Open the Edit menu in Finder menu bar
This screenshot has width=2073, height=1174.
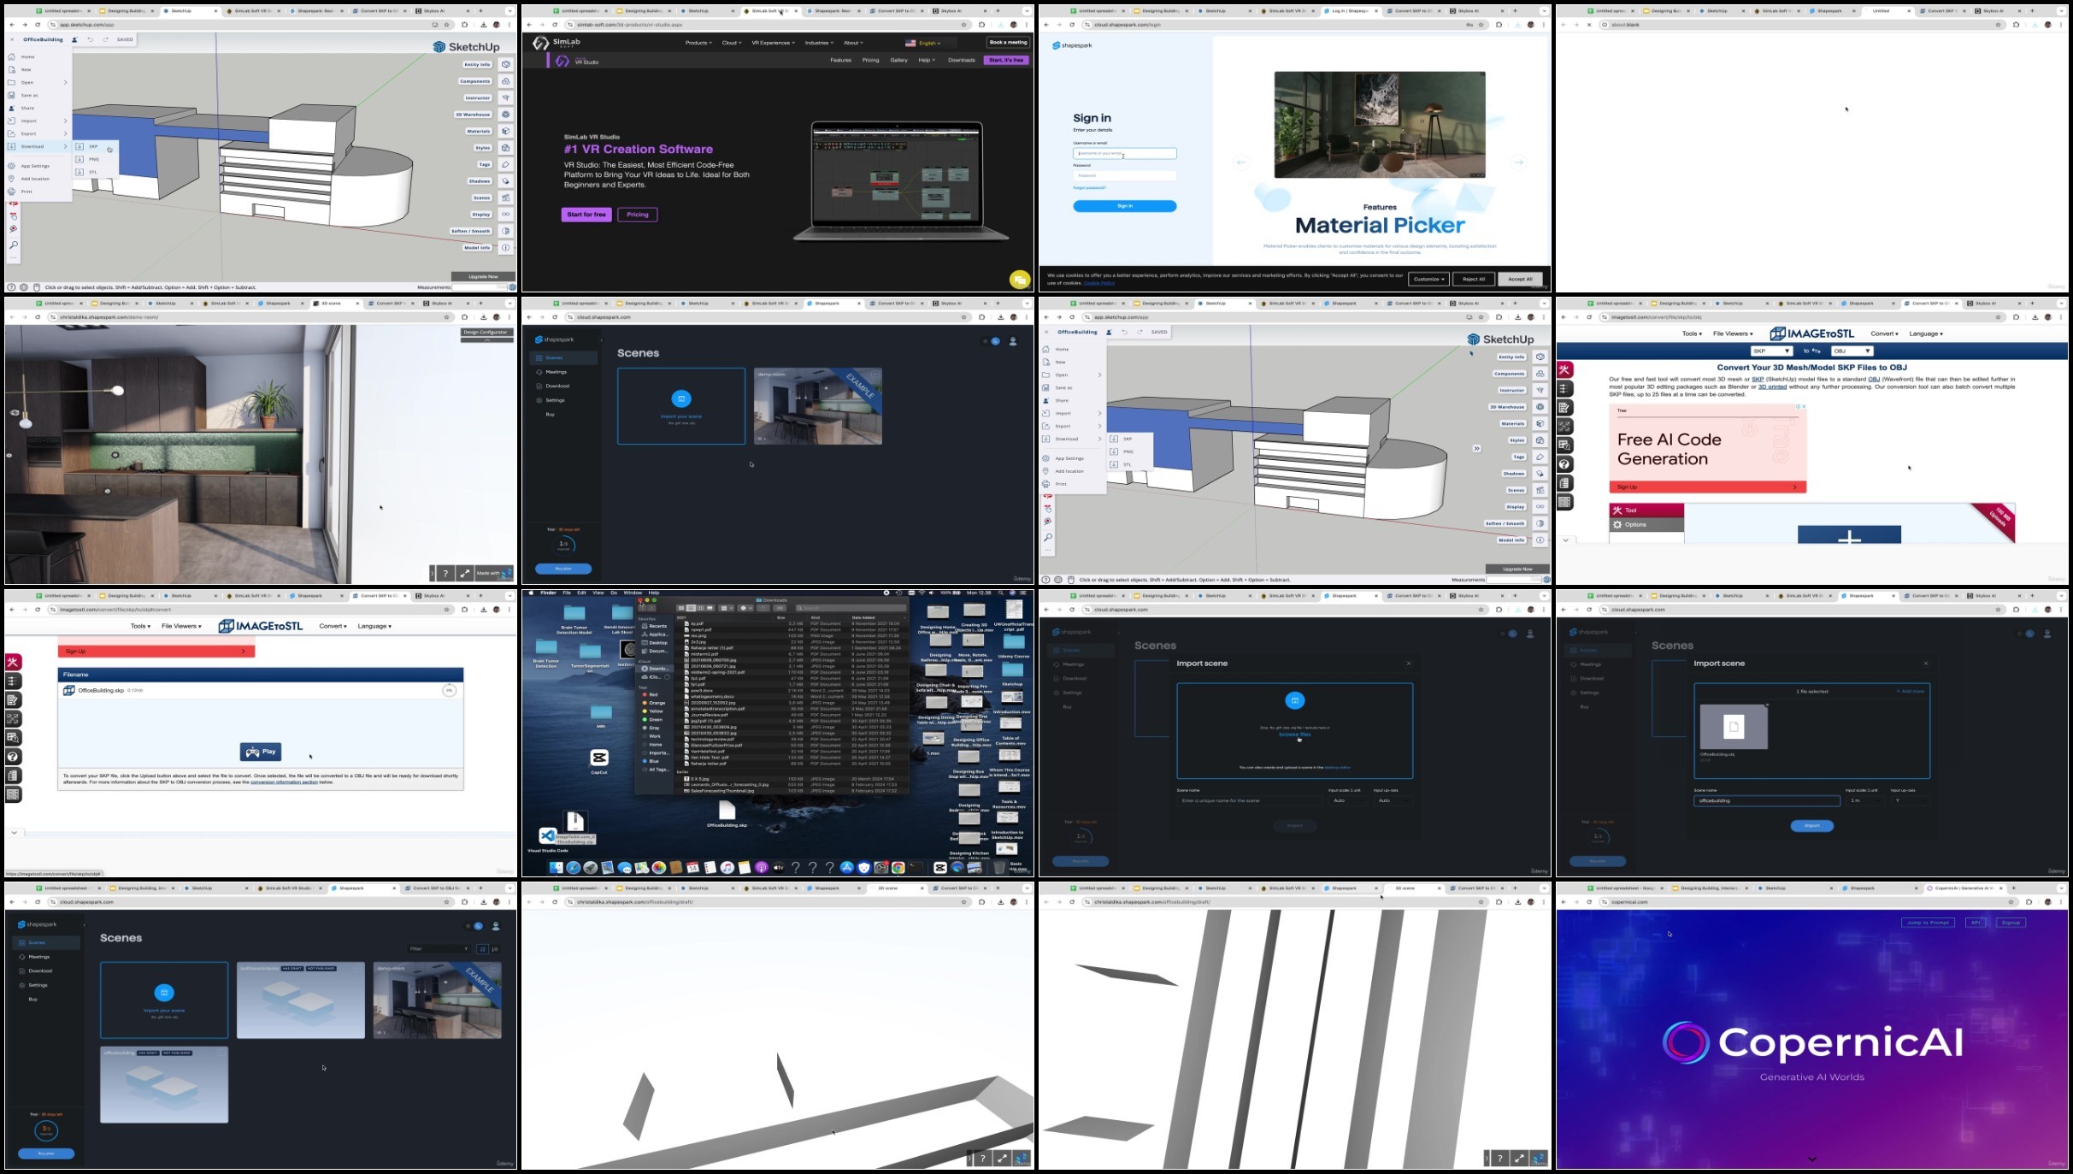[581, 593]
